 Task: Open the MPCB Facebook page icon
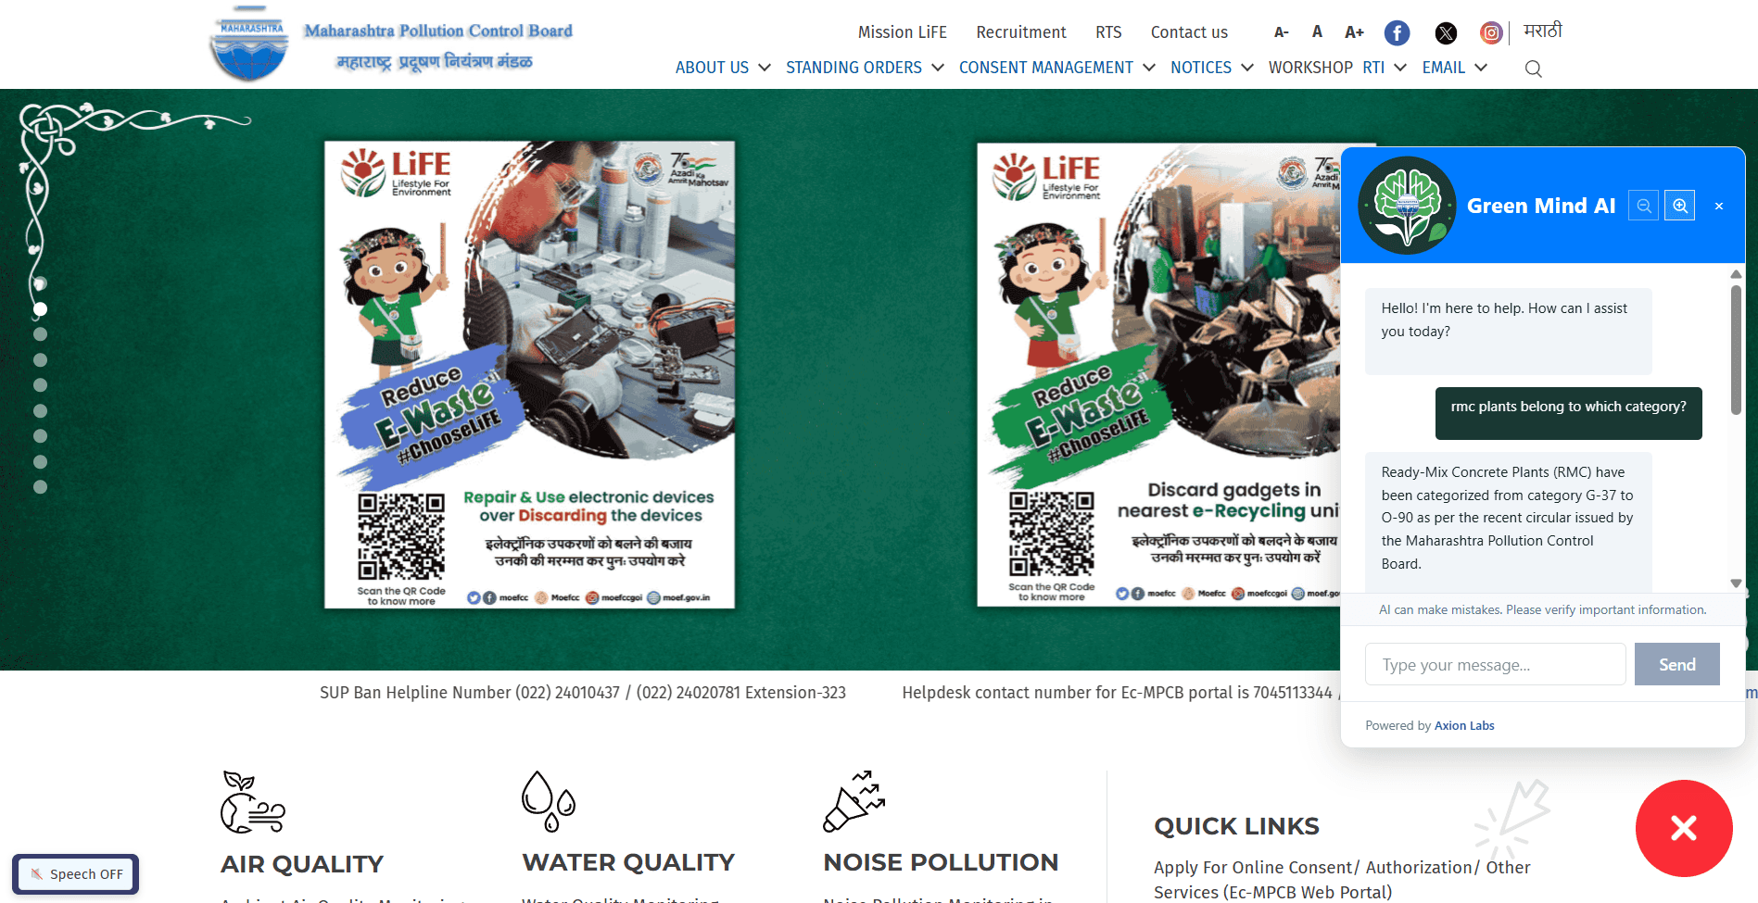tap(1397, 33)
